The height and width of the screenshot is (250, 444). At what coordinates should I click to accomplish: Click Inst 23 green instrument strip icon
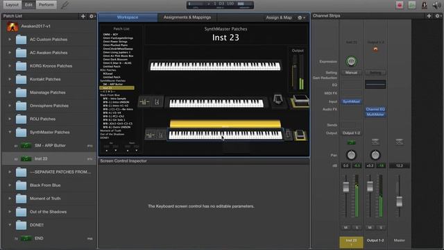351,142
